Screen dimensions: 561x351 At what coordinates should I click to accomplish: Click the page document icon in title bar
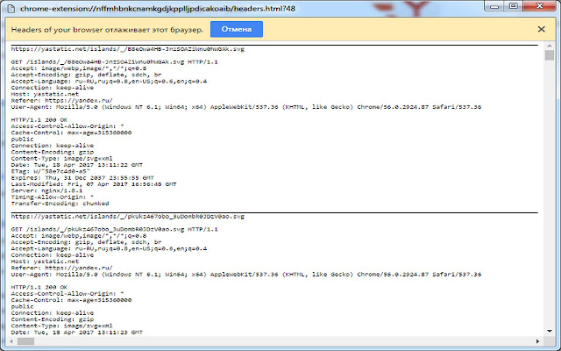point(11,9)
